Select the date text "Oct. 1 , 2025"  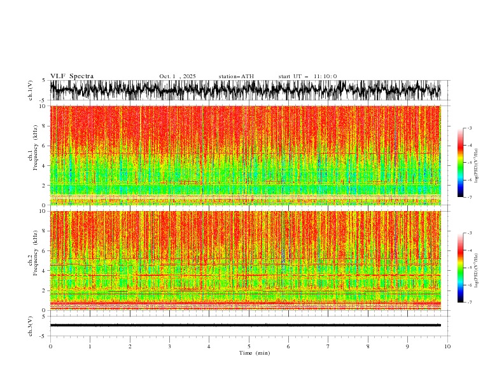tap(178, 76)
